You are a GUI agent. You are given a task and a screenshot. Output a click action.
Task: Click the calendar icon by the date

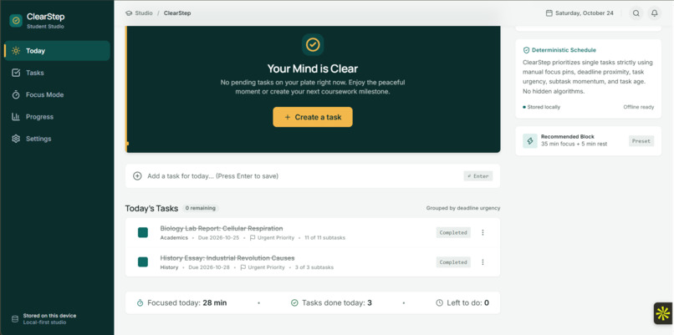[x=549, y=13]
